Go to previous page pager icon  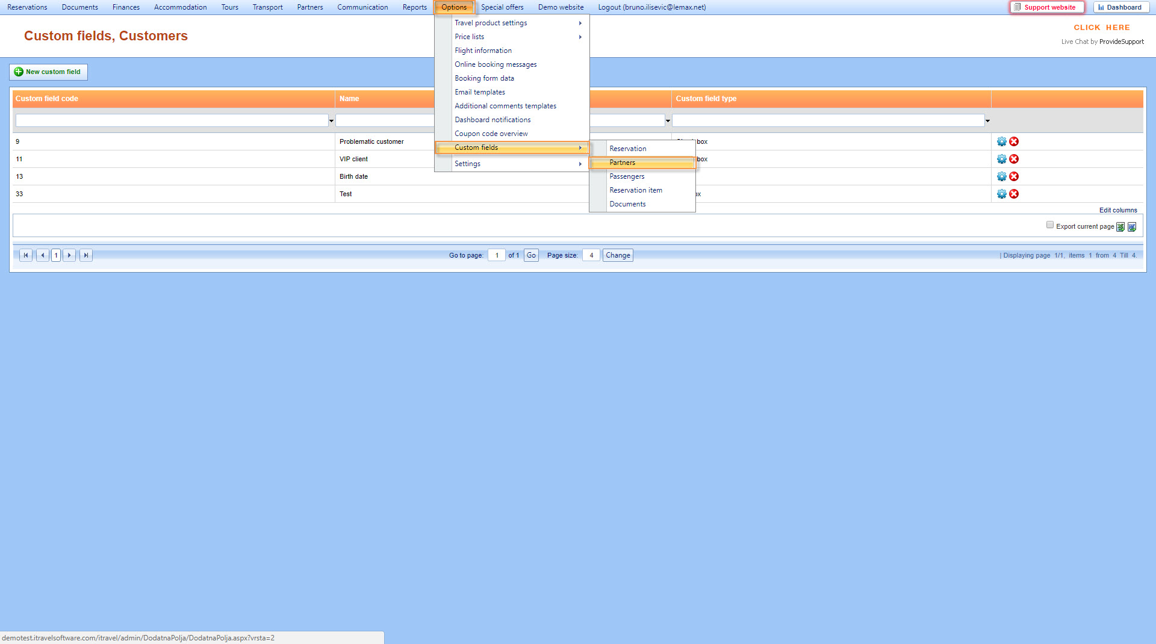tap(43, 255)
